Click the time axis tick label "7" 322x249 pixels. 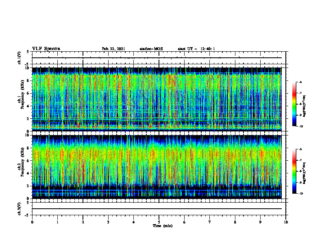pos(210,222)
